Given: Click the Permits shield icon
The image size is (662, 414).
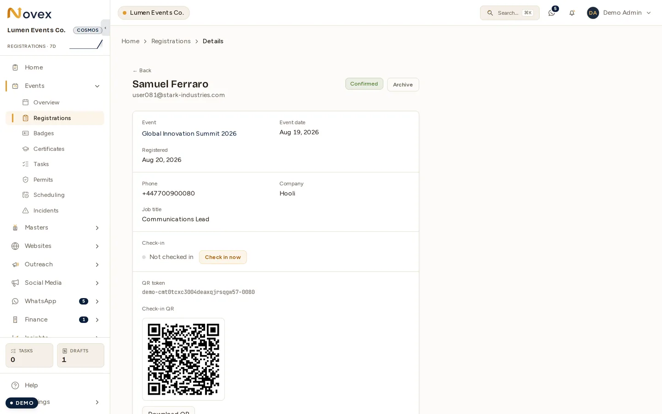Looking at the screenshot, I should coord(26,180).
